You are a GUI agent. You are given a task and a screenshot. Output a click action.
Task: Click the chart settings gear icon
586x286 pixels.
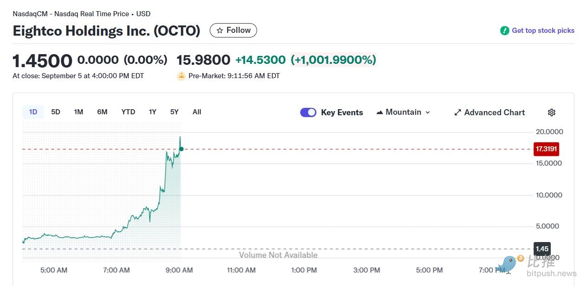coord(552,112)
